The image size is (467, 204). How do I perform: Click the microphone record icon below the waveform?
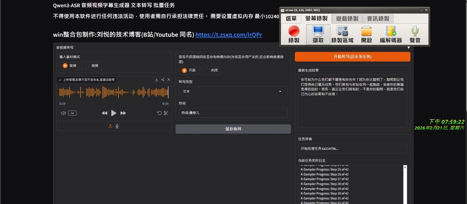pyautogui.click(x=117, y=126)
